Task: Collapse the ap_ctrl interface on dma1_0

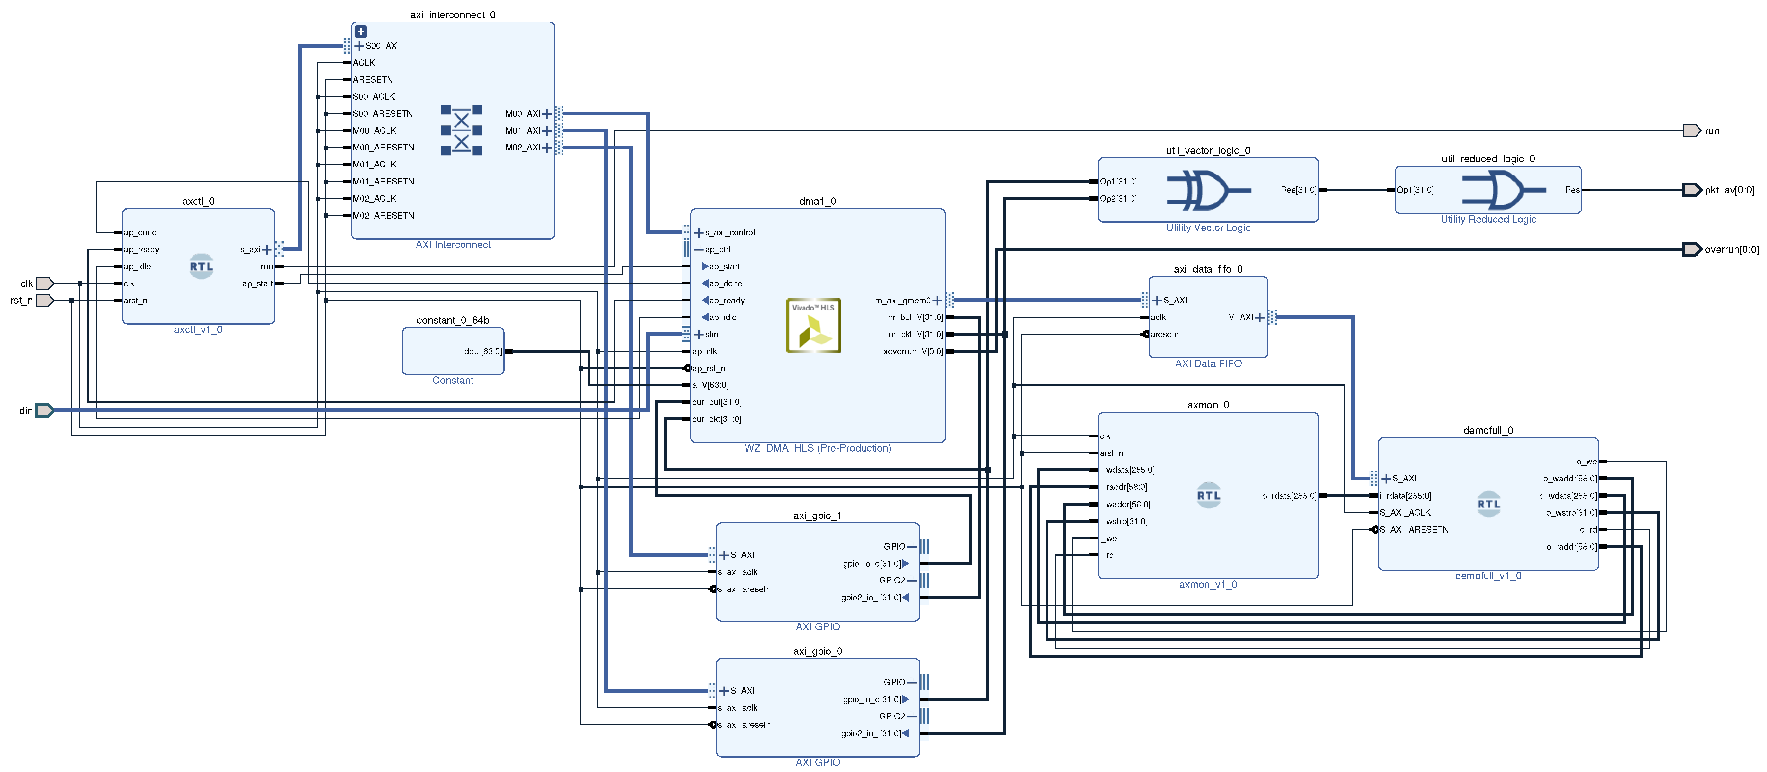Action: 698,249
